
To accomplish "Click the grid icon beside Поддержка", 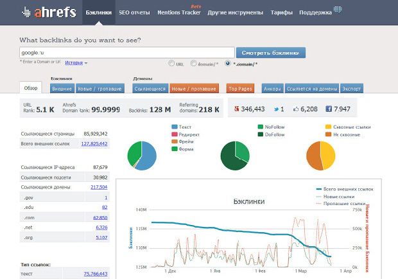I will click(x=338, y=10).
